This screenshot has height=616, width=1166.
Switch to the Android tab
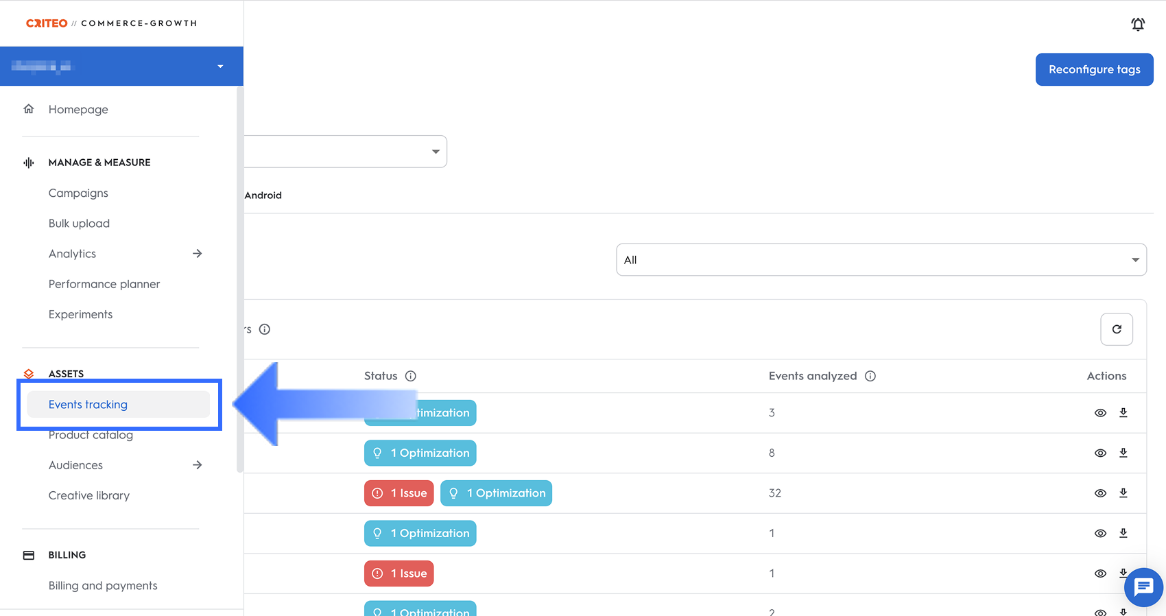[263, 196]
